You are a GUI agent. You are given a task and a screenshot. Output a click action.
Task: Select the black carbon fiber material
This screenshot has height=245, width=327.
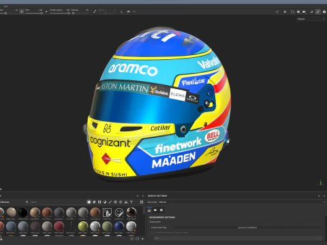click(23, 212)
